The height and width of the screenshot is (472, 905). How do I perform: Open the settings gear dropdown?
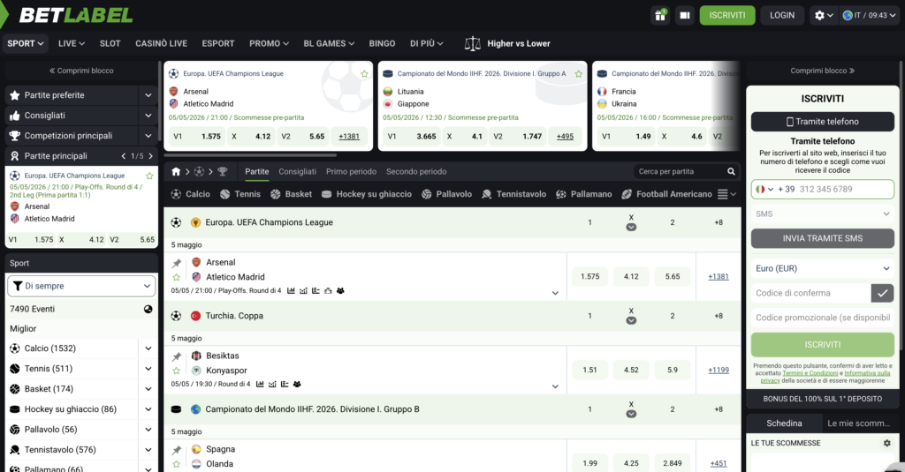pos(824,16)
